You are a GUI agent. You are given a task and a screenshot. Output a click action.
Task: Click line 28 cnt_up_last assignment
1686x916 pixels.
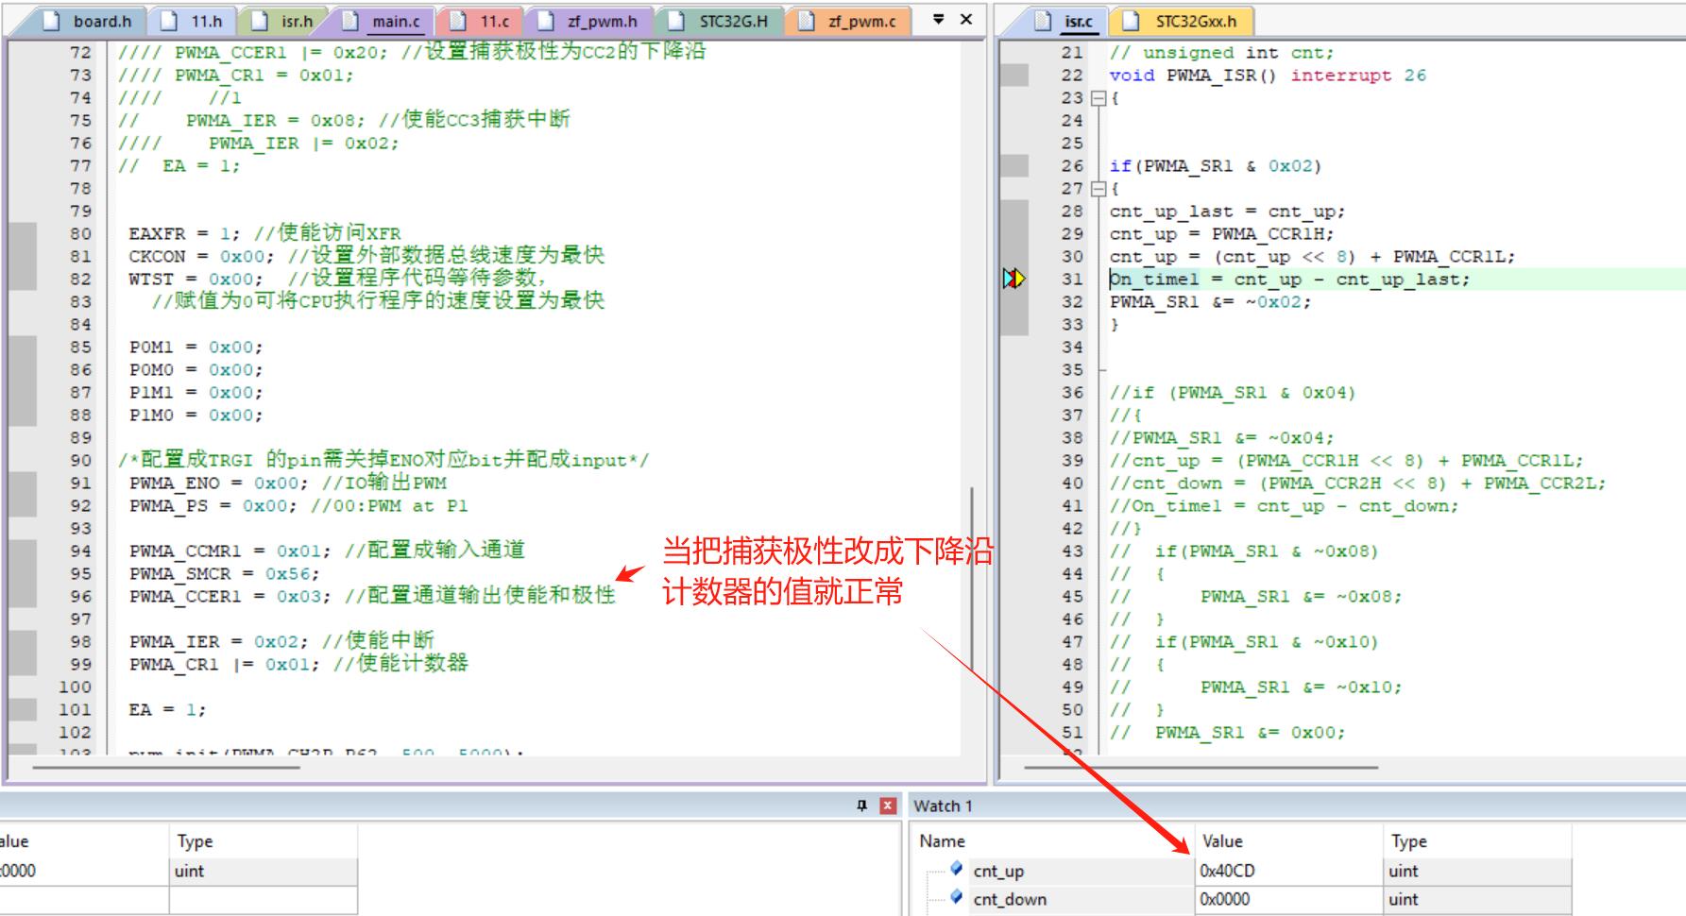point(1227,211)
